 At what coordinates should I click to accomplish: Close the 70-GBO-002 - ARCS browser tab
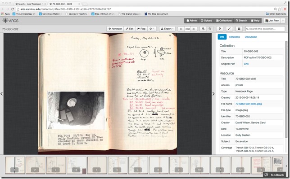(79, 4)
